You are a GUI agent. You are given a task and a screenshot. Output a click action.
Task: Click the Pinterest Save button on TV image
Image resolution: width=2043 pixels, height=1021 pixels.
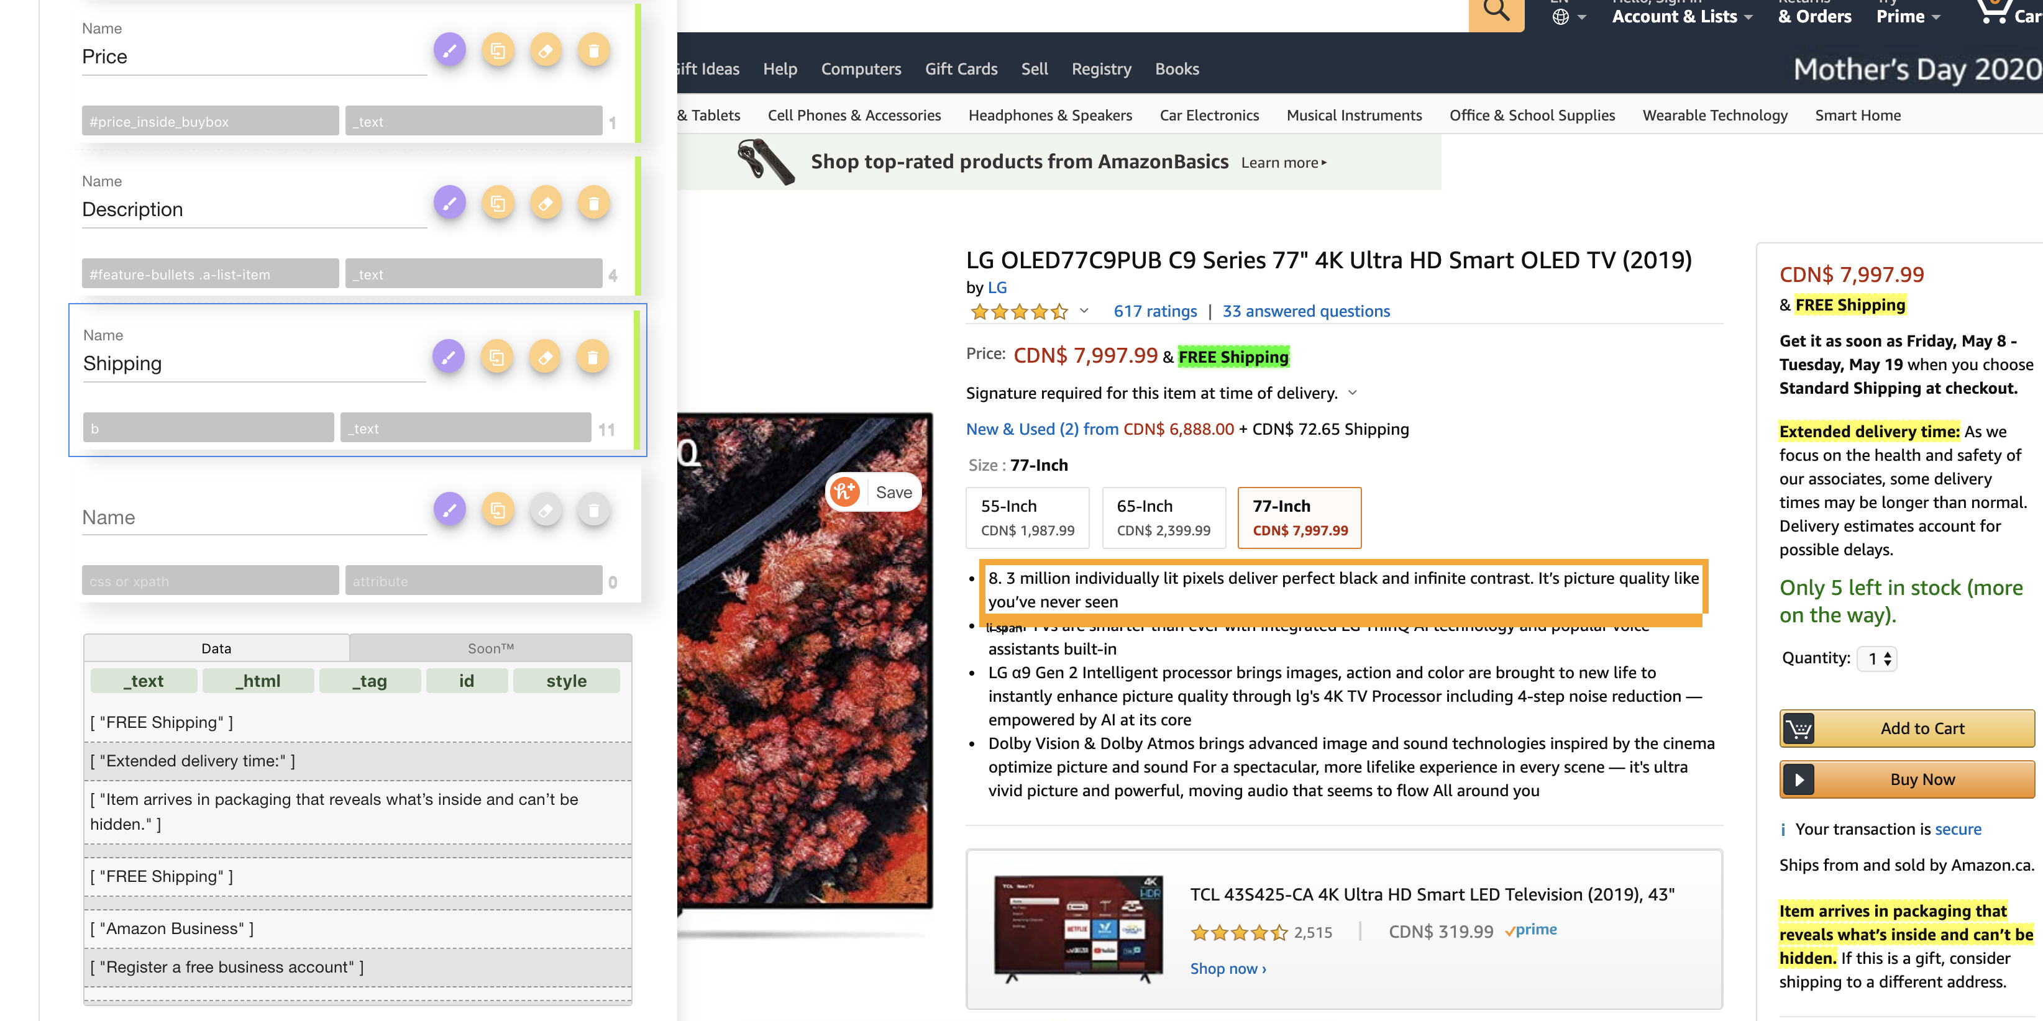coord(874,492)
